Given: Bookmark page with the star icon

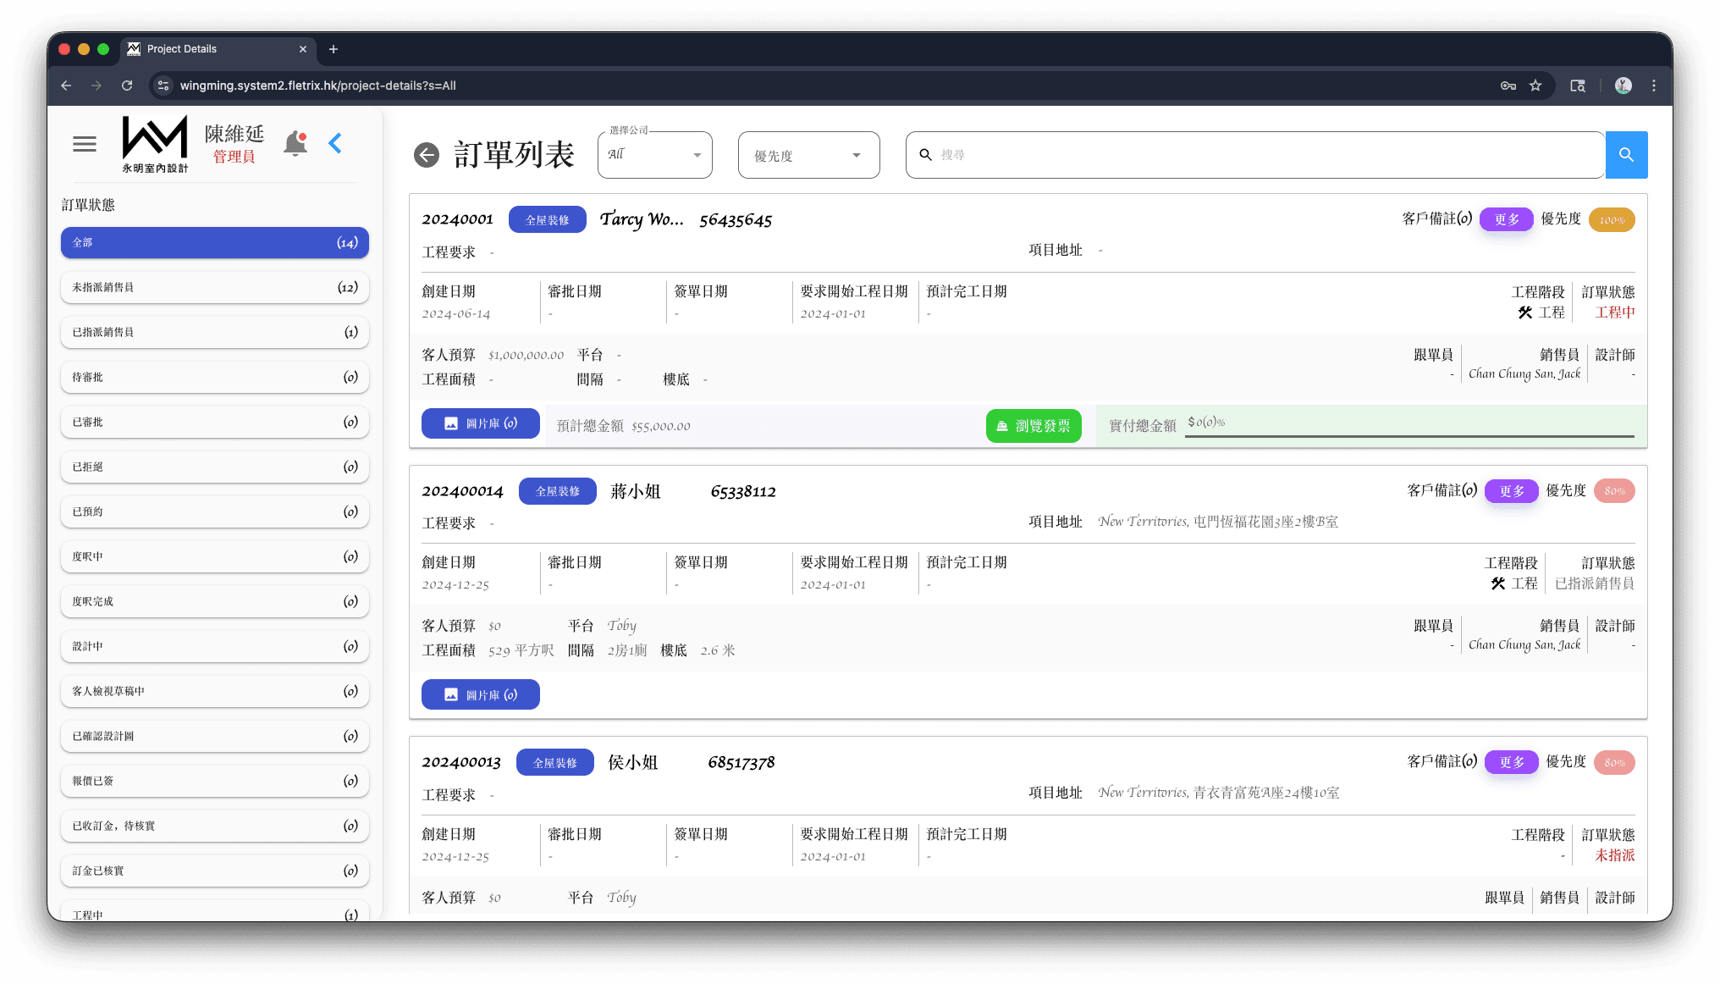Looking at the screenshot, I should 1535,86.
